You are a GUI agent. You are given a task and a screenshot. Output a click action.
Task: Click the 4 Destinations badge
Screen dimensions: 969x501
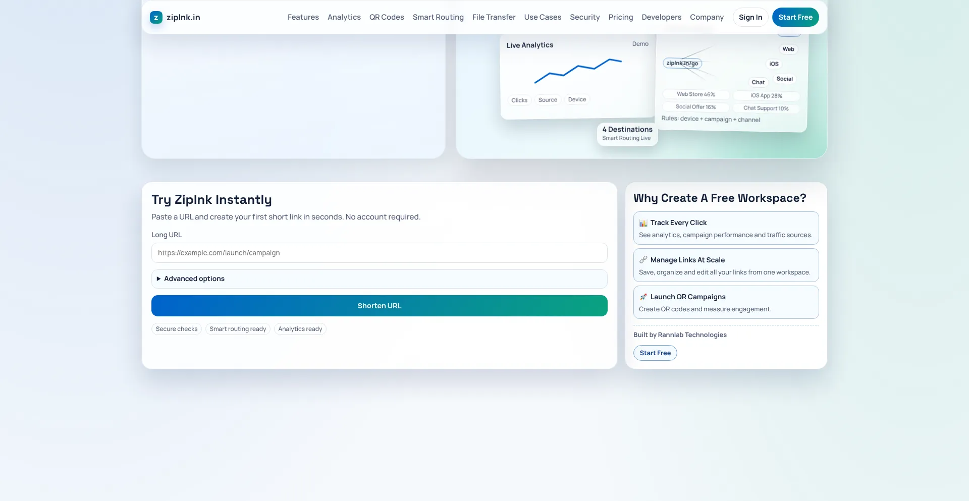pyautogui.click(x=627, y=134)
